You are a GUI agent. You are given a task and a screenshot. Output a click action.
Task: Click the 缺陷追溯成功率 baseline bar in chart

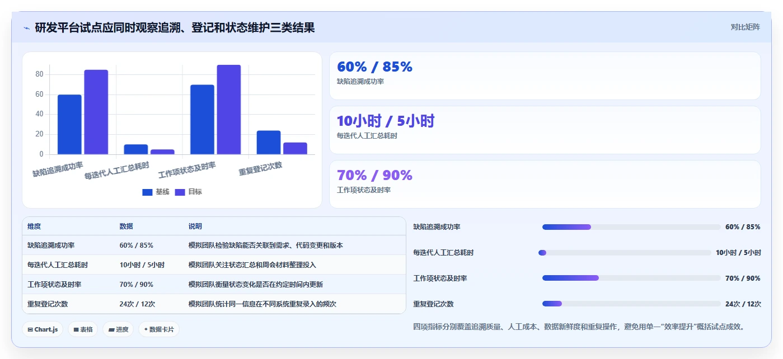pyautogui.click(x=69, y=124)
